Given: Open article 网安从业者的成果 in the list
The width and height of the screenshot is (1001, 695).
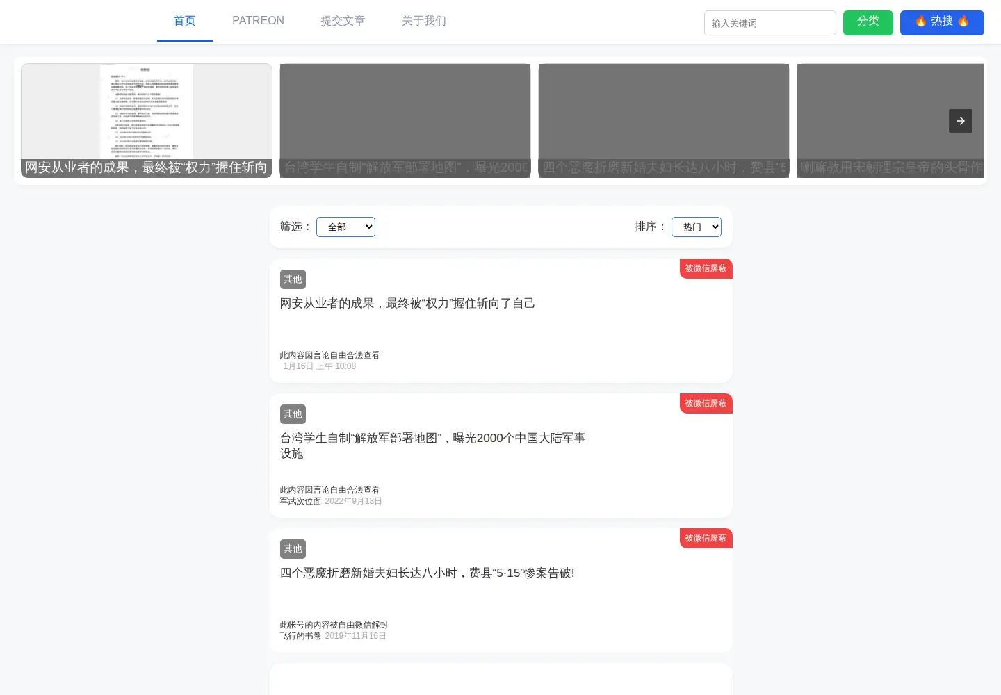Looking at the screenshot, I should point(407,304).
